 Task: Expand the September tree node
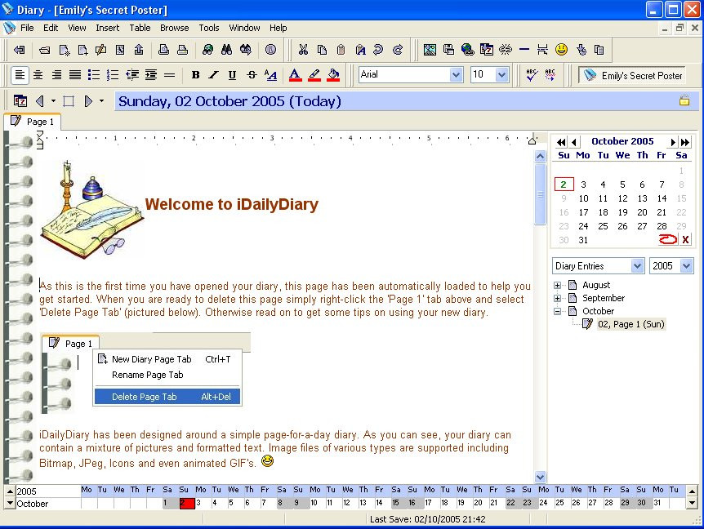coord(557,298)
